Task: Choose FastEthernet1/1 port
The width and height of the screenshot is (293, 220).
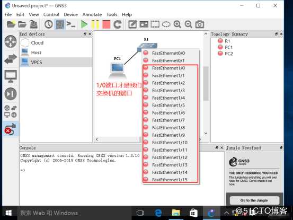Action: point(171,75)
